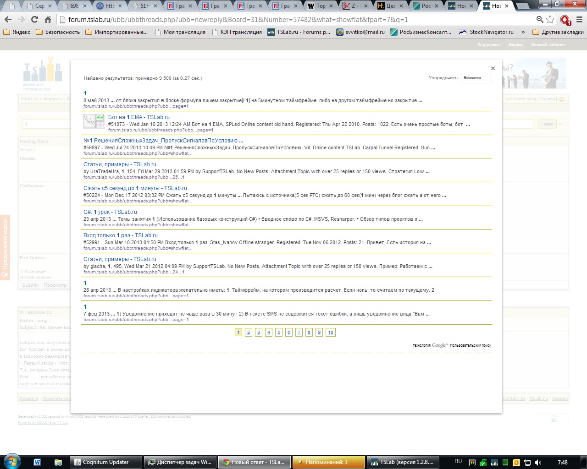The image size is (587, 469).
Task: Click the Бот на 1 EMA result thumbnail
Action: coord(94,121)
